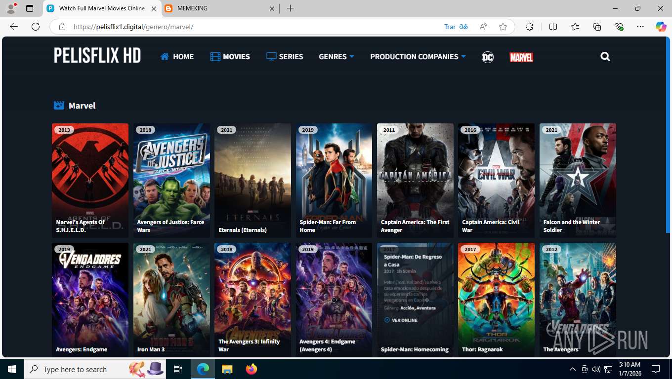Expand the GENRES dropdown menu
Screen dimensions: 672x379
click(336, 57)
